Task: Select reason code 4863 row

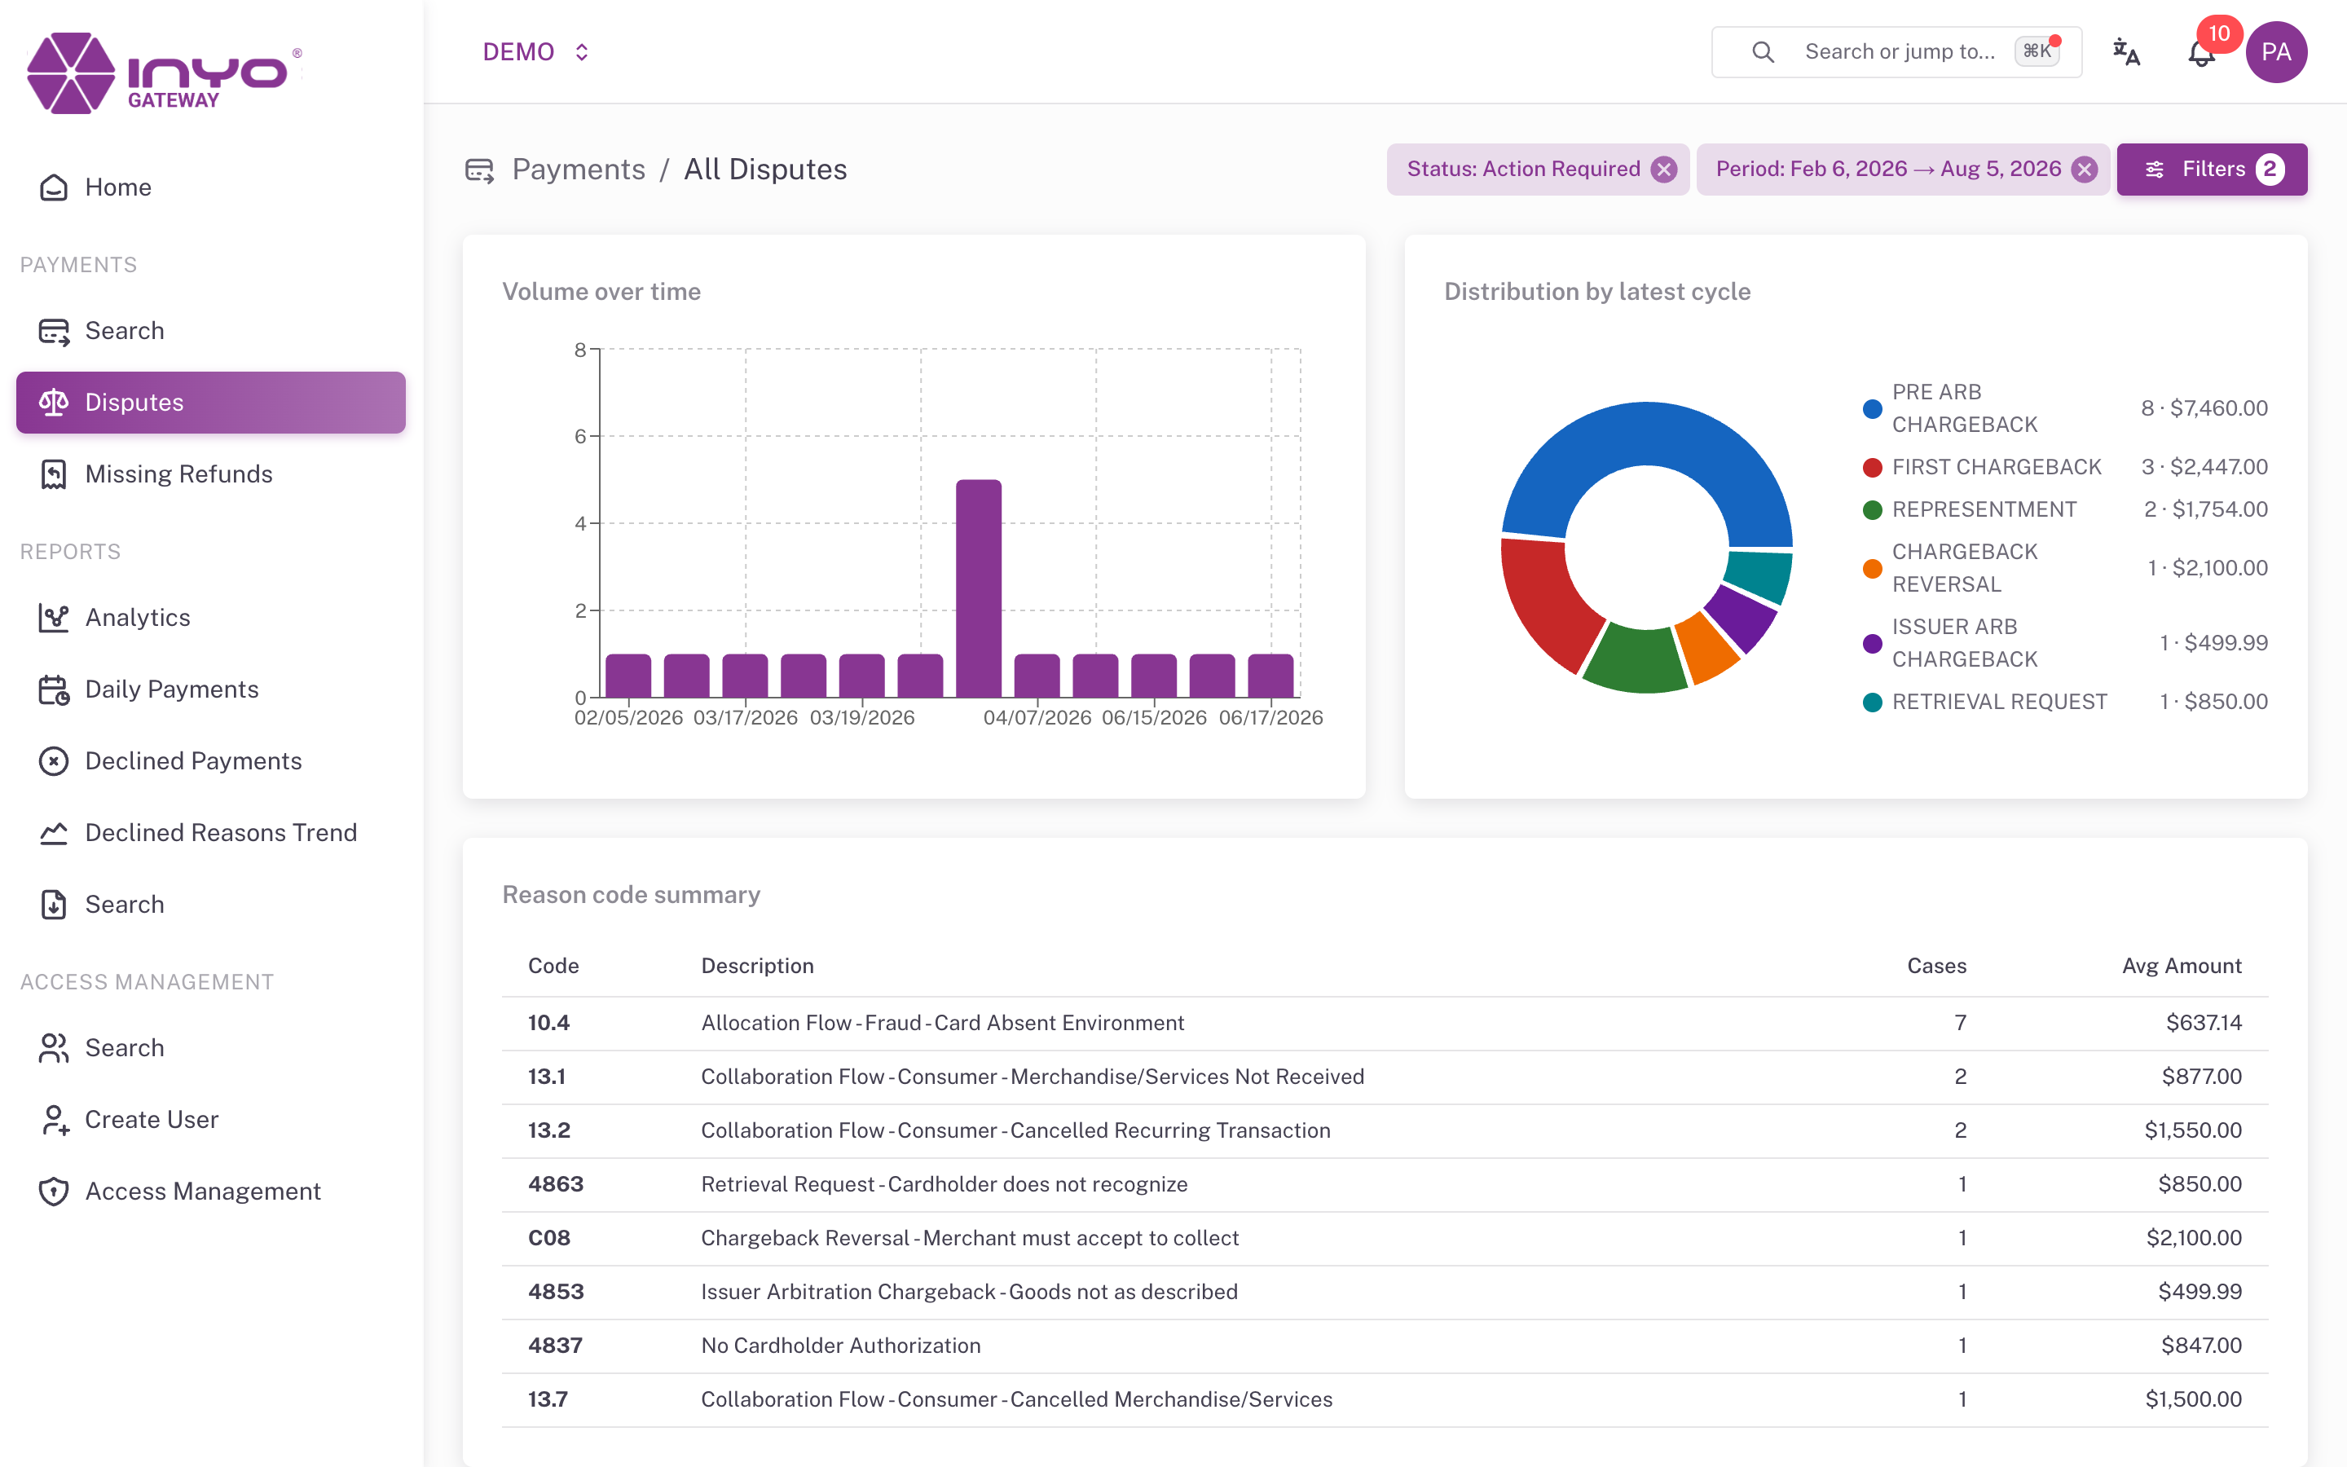Action: click(1385, 1185)
